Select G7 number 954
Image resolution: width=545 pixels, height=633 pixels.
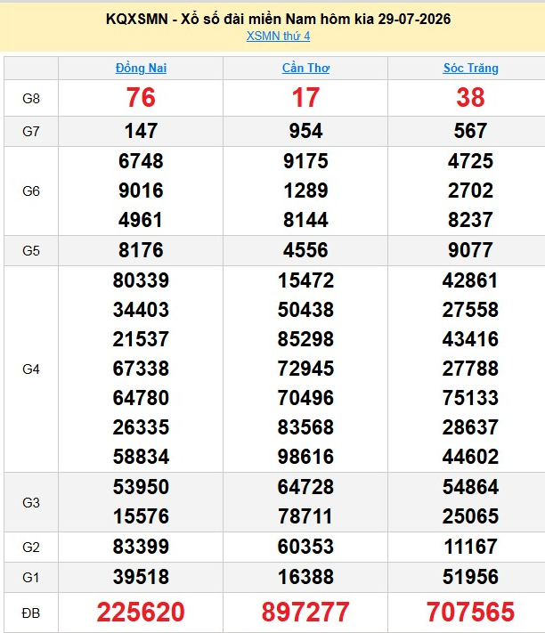click(305, 131)
